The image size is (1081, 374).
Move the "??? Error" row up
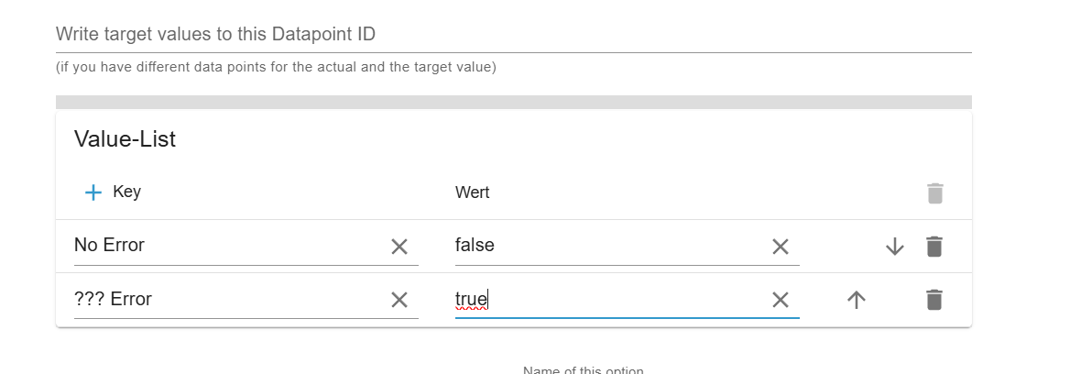click(x=857, y=300)
